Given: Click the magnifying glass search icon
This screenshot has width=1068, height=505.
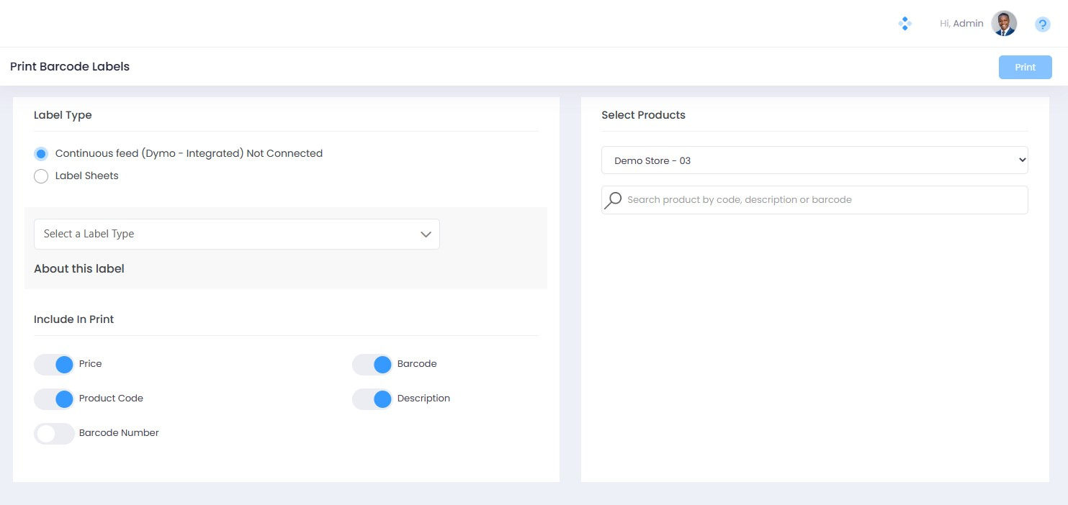Looking at the screenshot, I should coord(613,200).
